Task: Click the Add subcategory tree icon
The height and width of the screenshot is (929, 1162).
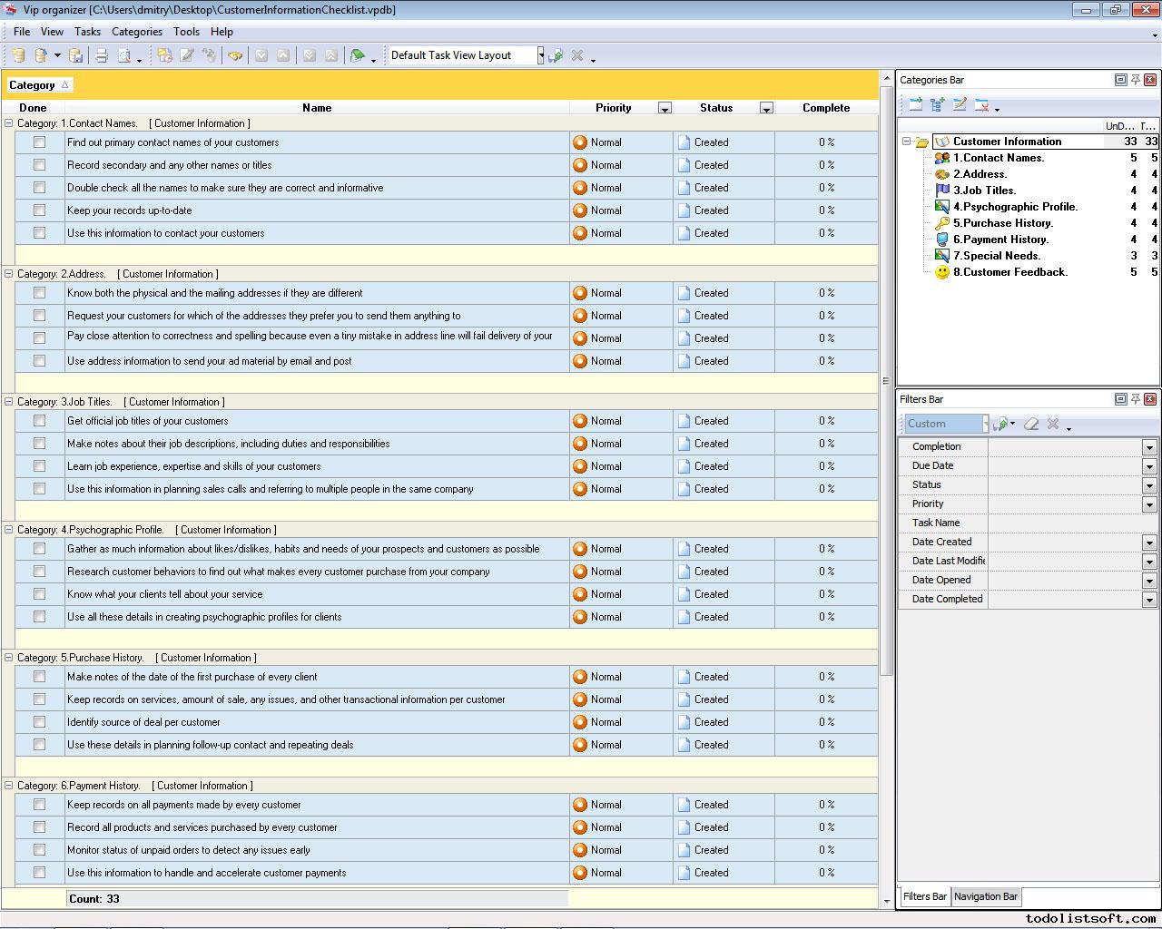Action: coord(937,105)
